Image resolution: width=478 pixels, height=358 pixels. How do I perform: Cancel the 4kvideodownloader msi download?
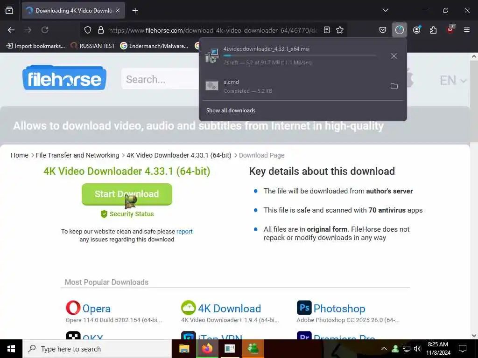(x=394, y=56)
